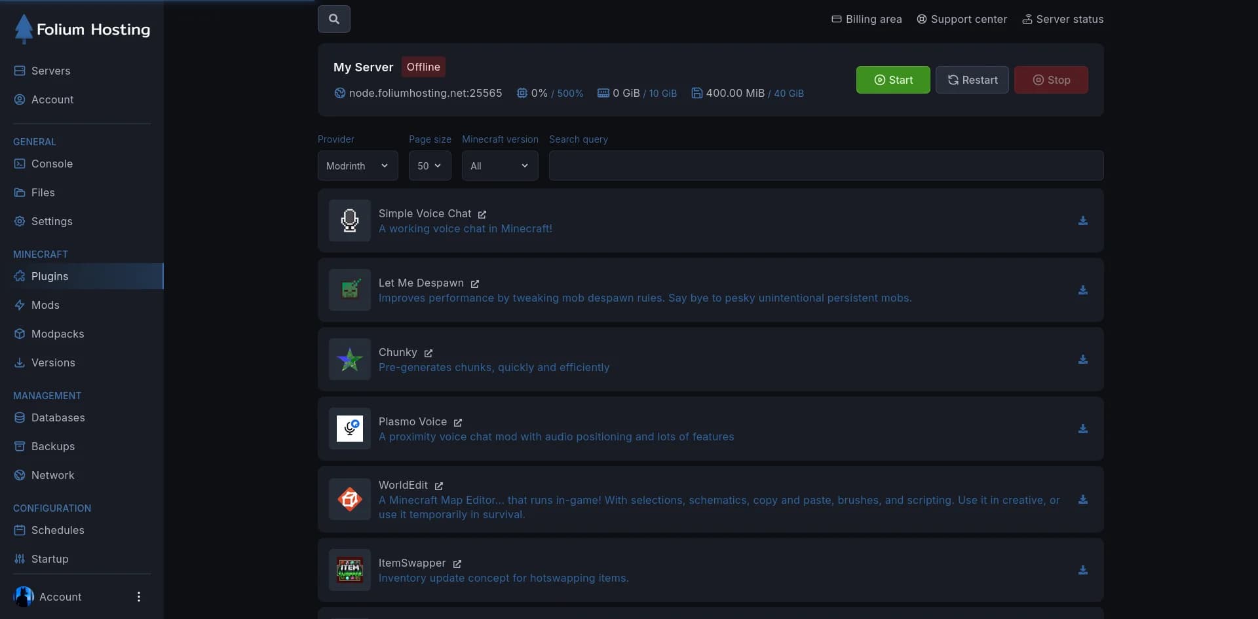Open the Support center link
Viewport: 1258px width, 619px height.
click(962, 20)
